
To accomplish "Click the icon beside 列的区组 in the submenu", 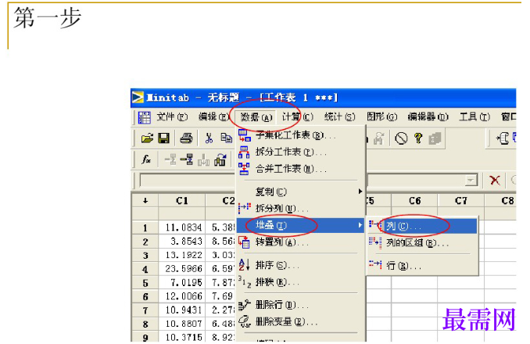I will [375, 242].
